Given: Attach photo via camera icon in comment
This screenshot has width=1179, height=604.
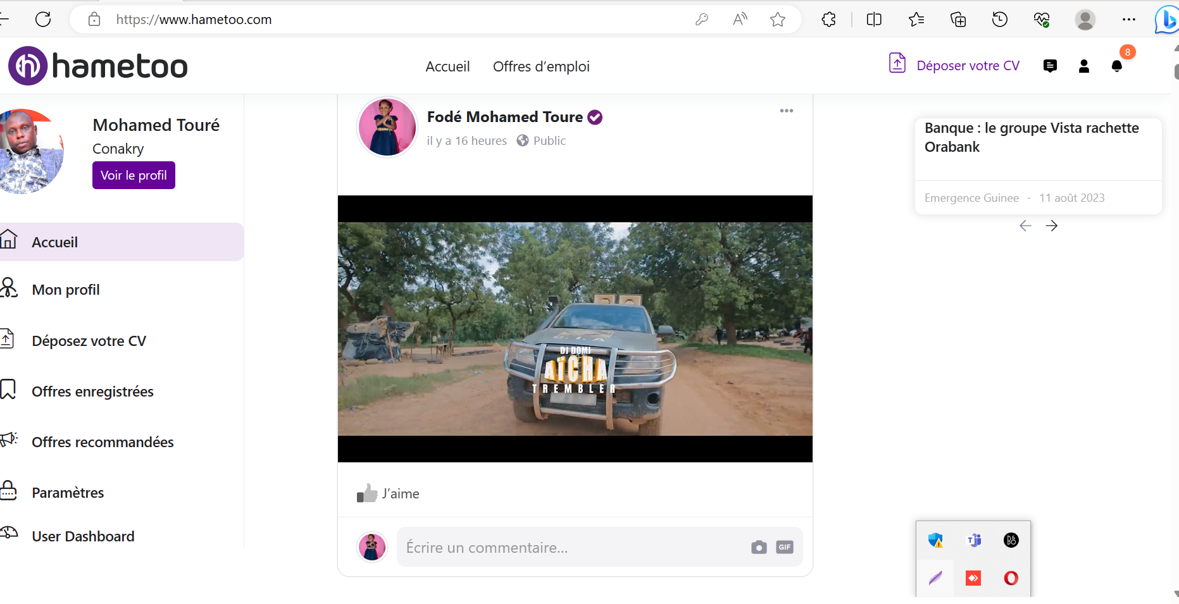Looking at the screenshot, I should pos(759,547).
